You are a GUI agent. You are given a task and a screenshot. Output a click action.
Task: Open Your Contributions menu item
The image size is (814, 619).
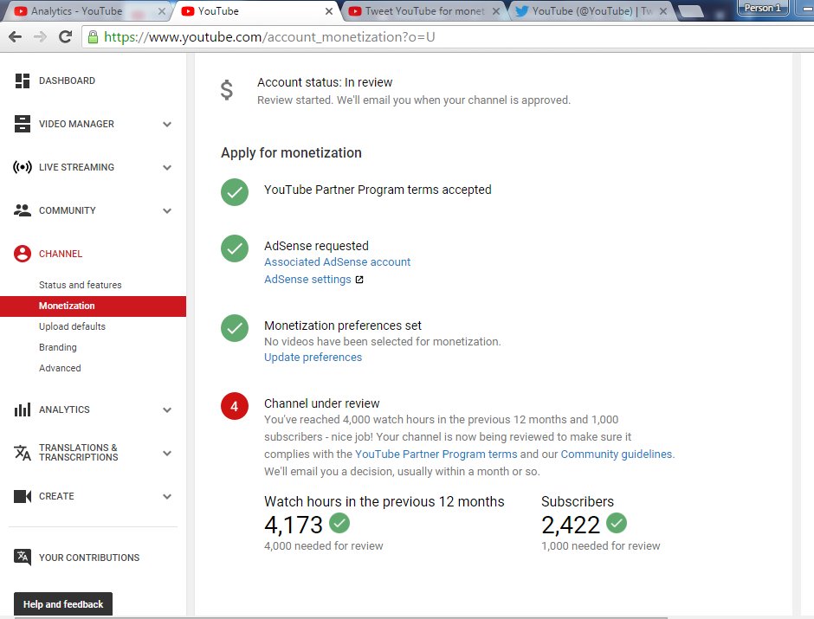pos(89,558)
